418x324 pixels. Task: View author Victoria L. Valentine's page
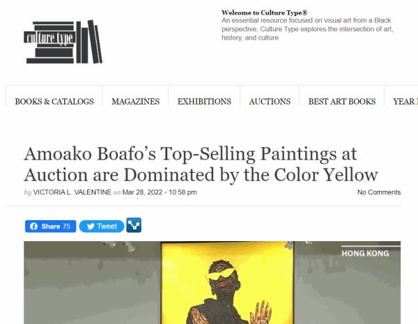coord(68,192)
